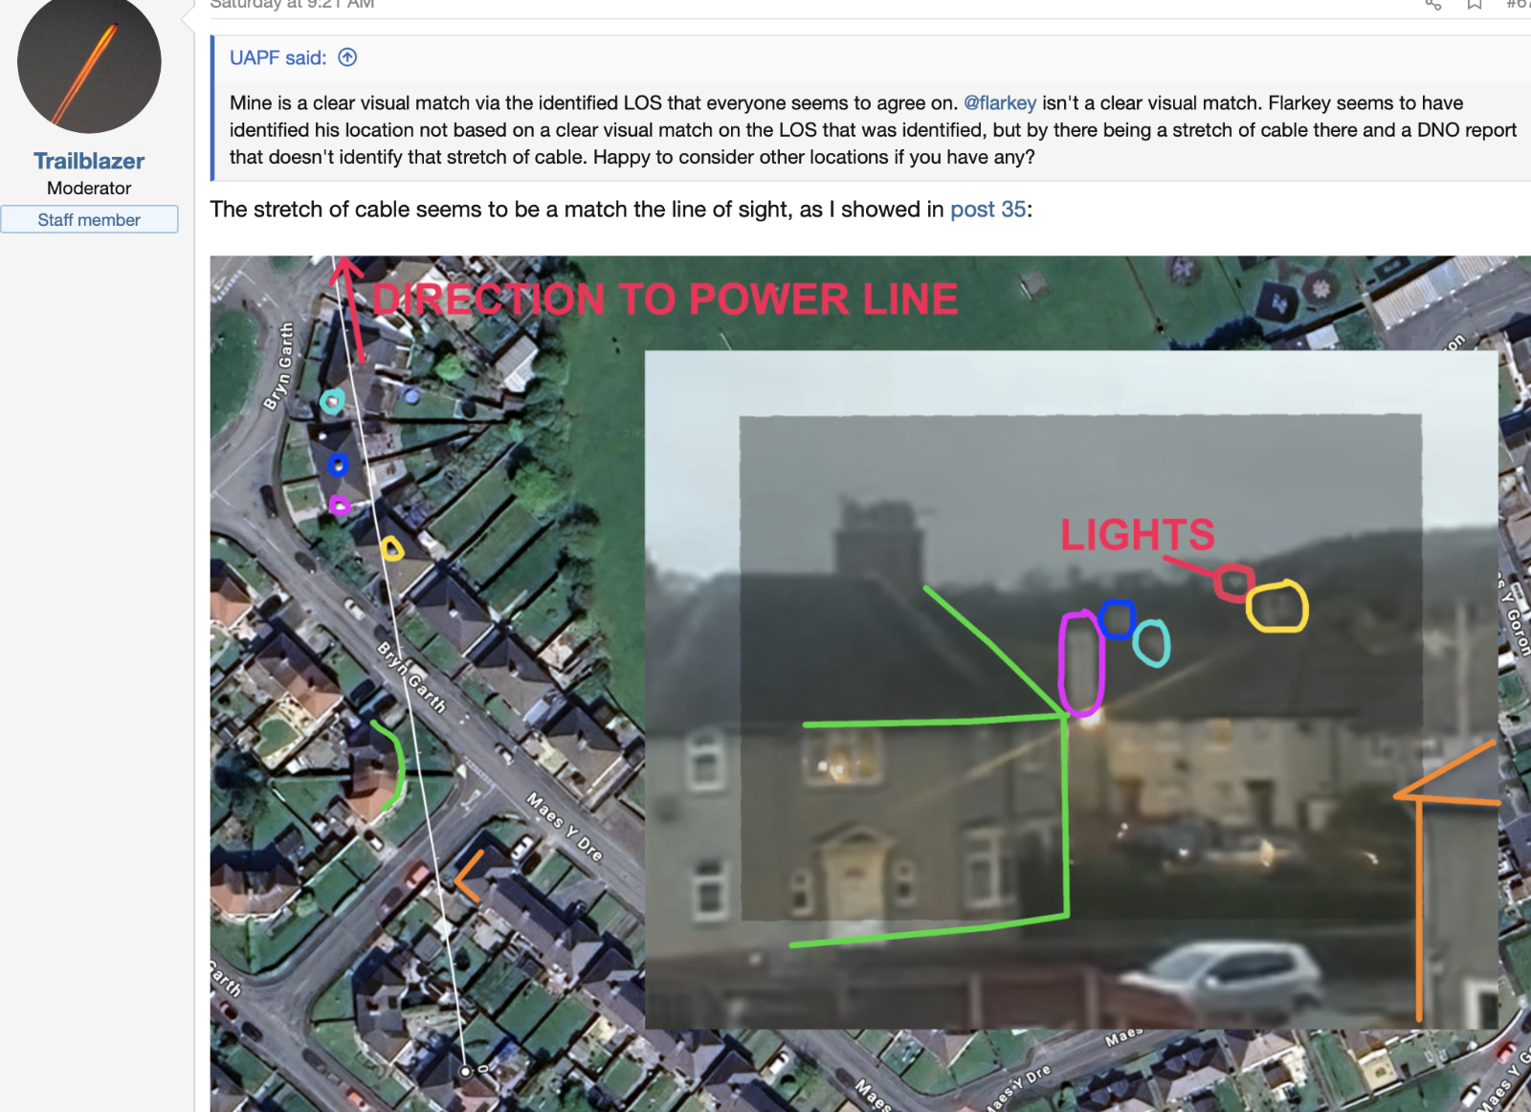Click the yellow circle over the hillside lights
The image size is (1531, 1112).
click(x=1276, y=606)
